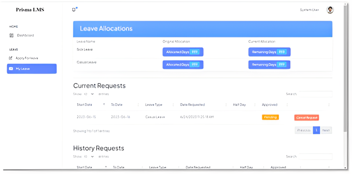The width and height of the screenshot is (352, 174).
Task: Click the Apply For Leave pencil icon
Action: 10,58
